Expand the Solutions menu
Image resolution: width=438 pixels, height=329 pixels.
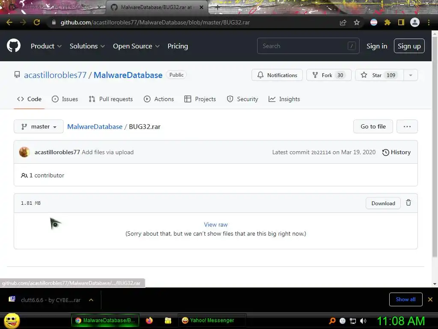(x=87, y=46)
